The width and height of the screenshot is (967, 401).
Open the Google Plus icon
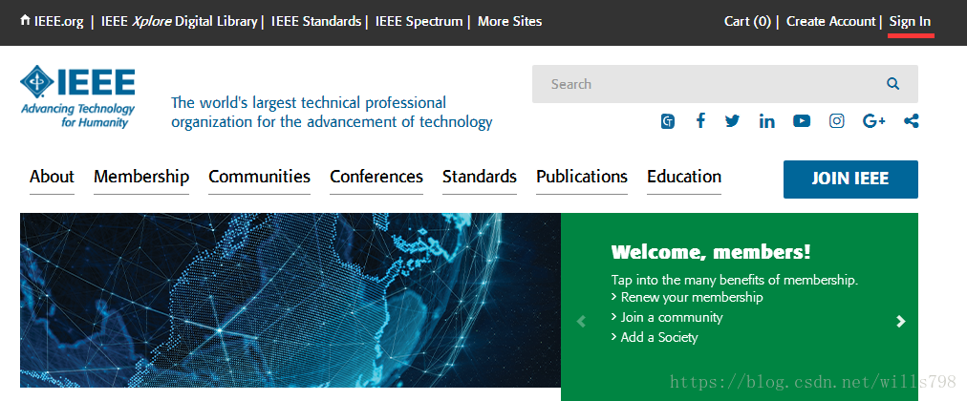coord(874,120)
